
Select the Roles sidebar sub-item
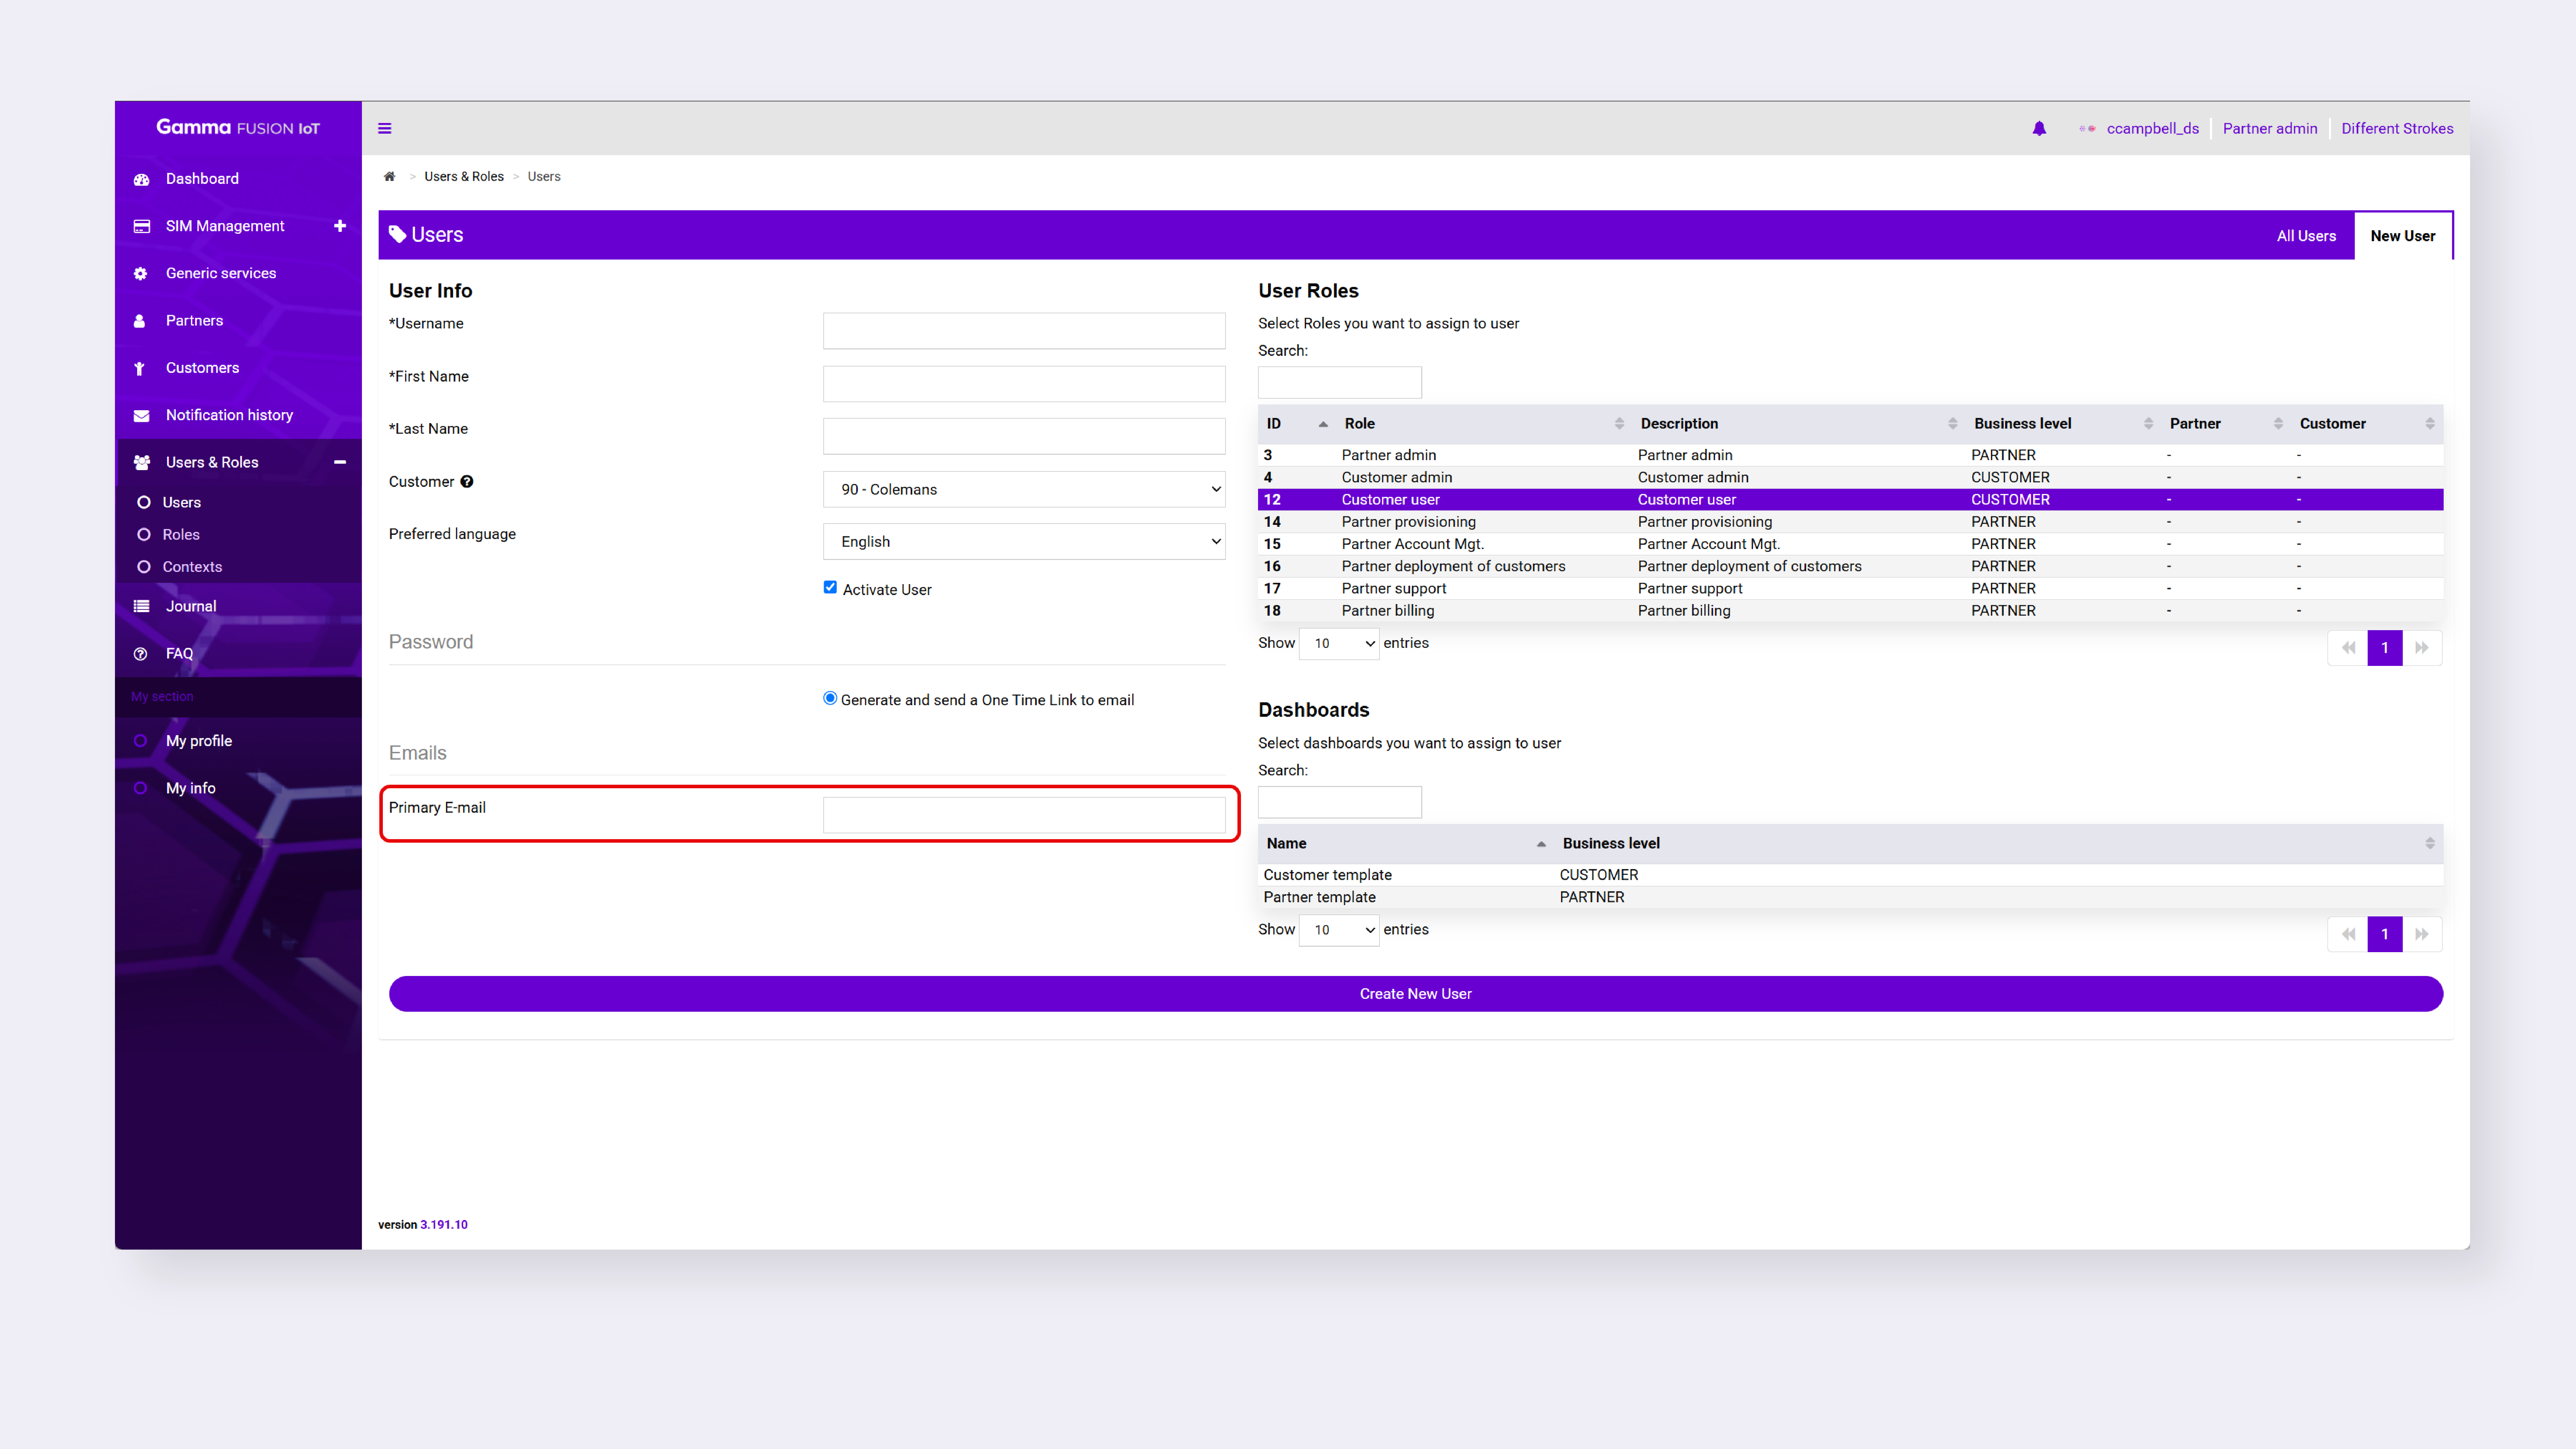tap(181, 534)
